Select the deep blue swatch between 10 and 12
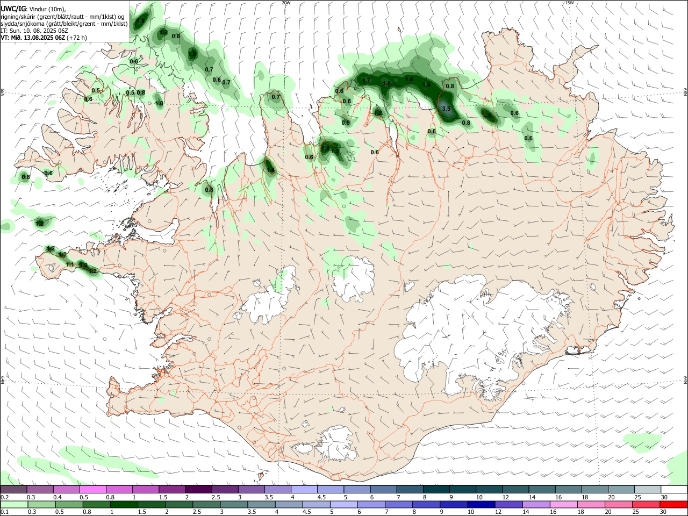This screenshot has width=688, height=516. [x=481, y=504]
